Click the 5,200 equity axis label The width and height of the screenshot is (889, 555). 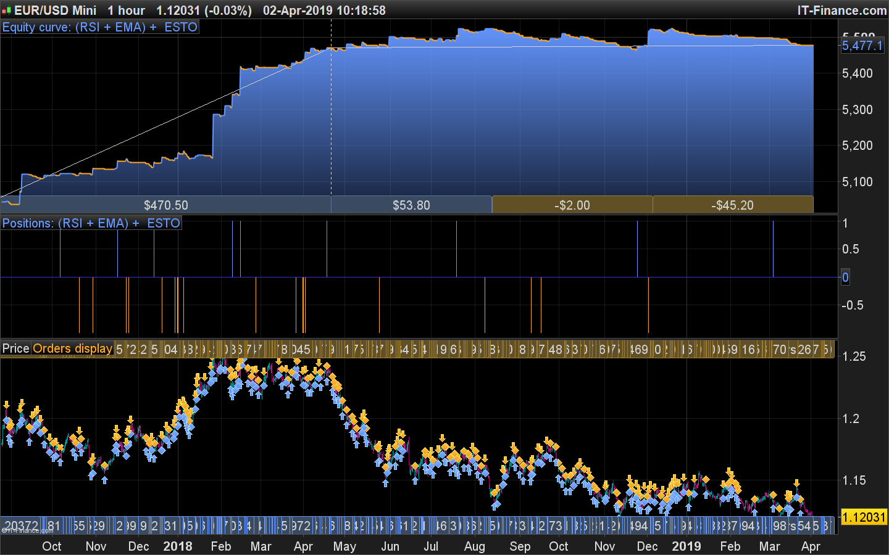tap(858, 146)
